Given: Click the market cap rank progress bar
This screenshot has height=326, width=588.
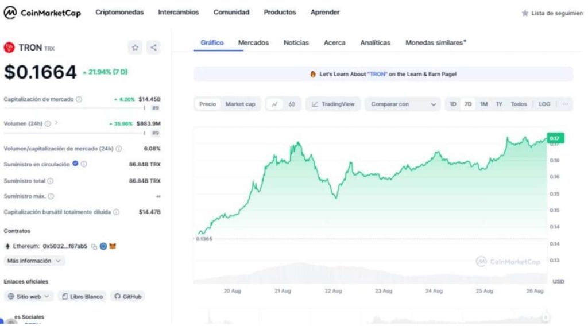Looking at the screenshot, I should tap(74, 108).
